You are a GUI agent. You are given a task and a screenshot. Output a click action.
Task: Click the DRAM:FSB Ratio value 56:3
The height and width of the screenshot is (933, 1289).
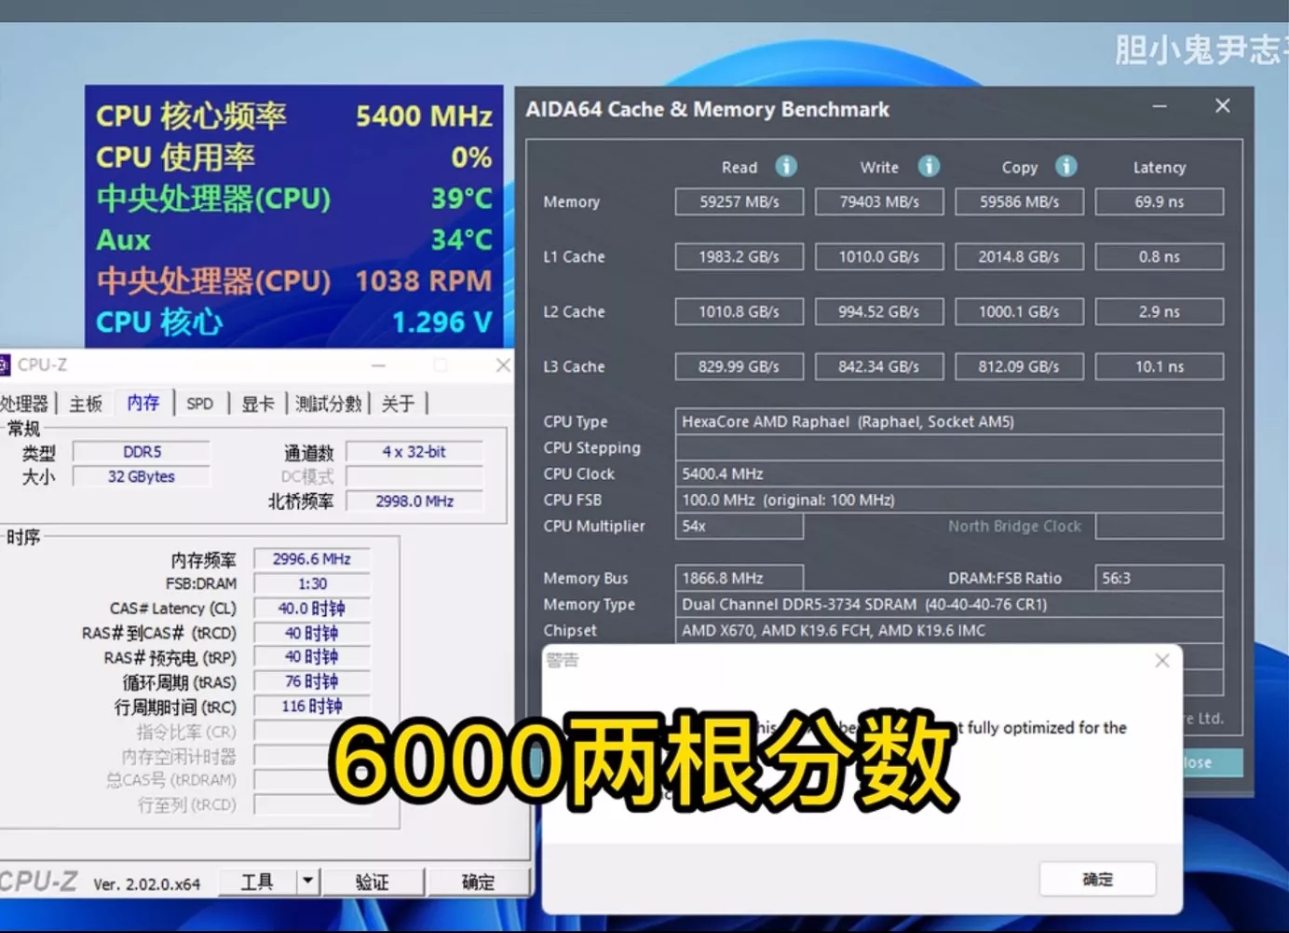(x=1160, y=578)
